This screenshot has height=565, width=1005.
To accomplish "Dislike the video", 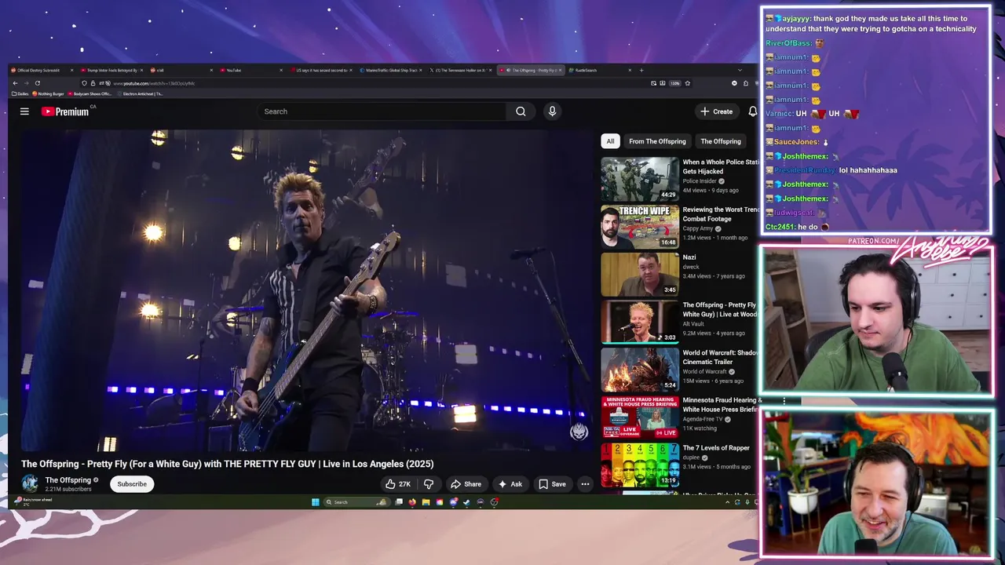I will coord(429,484).
